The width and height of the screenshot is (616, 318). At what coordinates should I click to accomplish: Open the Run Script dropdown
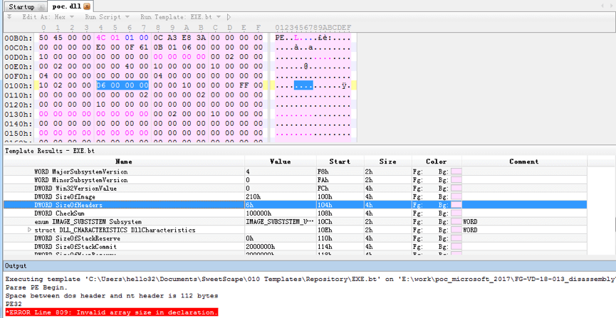(x=107, y=16)
